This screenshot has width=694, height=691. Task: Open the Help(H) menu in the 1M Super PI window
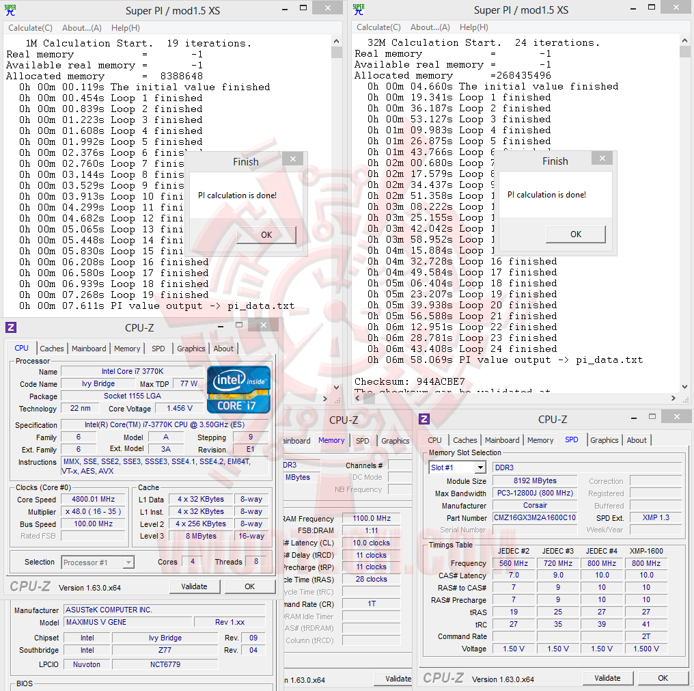pyautogui.click(x=125, y=28)
